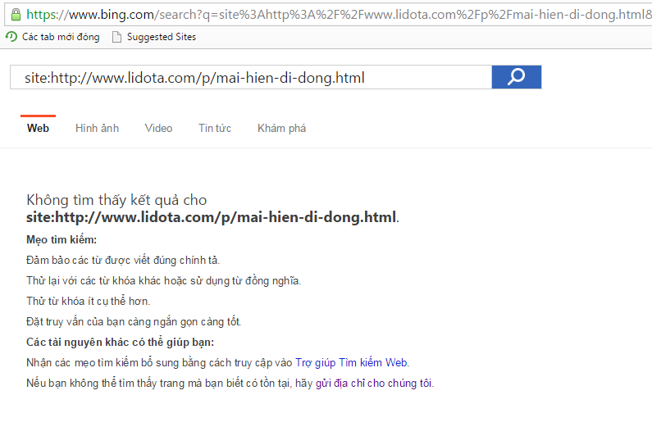Click the bold site:http://www.lidota.com query text
652x427 pixels.
click(212, 217)
